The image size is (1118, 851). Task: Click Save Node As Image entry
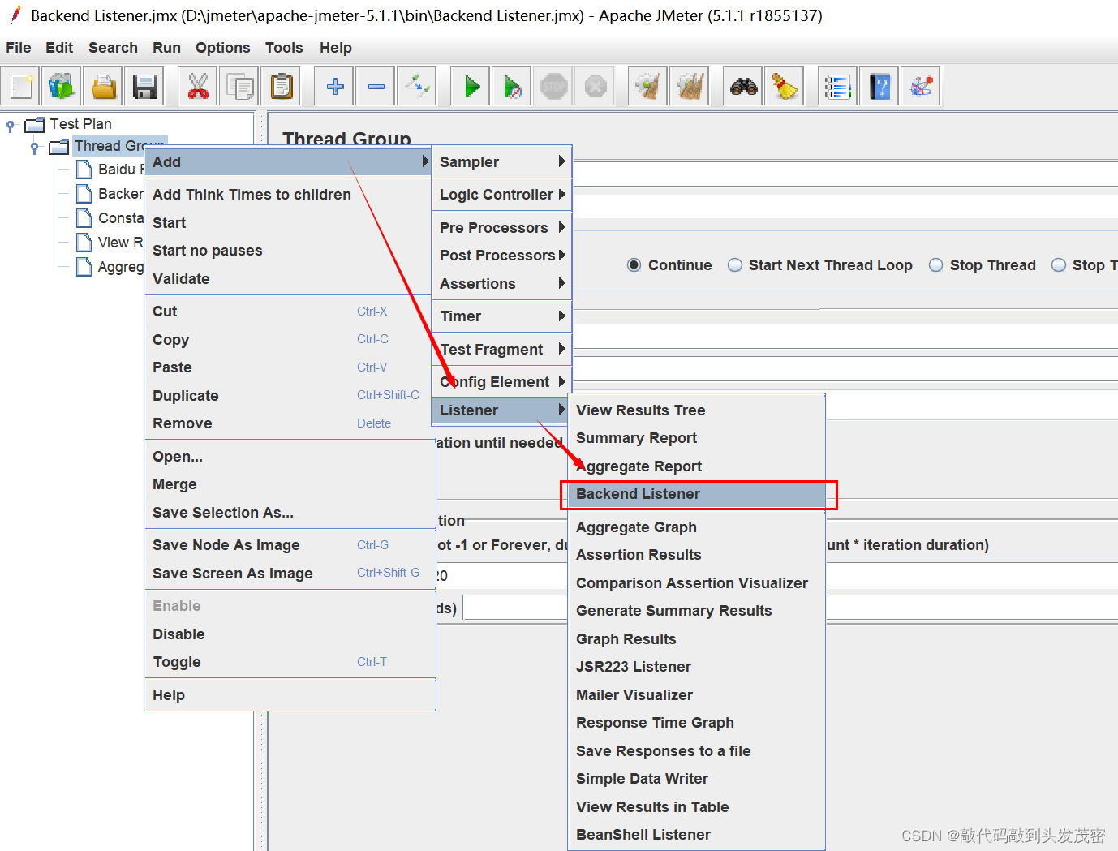point(290,545)
